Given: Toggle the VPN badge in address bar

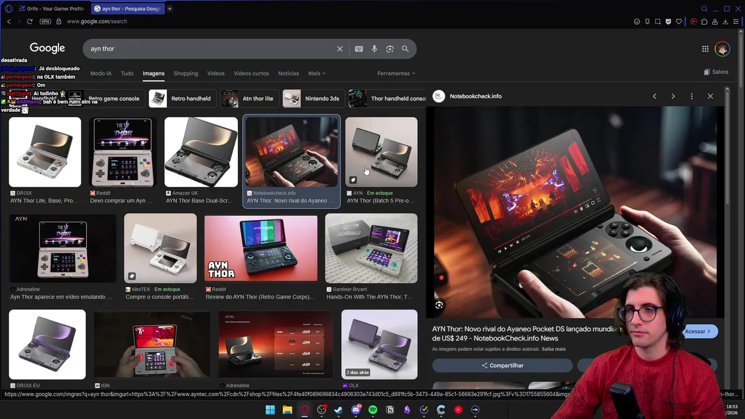Looking at the screenshot, I should pos(45,22).
